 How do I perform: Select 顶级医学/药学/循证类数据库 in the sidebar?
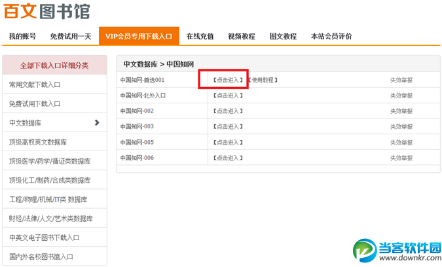54,161
